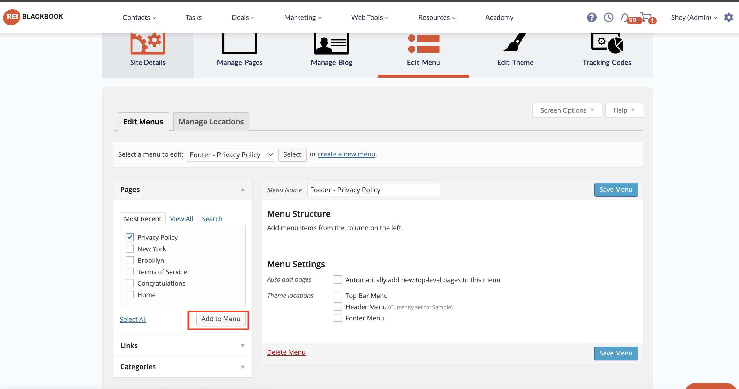
Task: Check the Footer Menu location
Action: [338, 318]
